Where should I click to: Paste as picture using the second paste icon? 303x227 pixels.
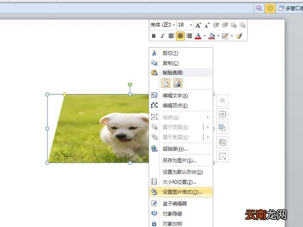point(177,83)
